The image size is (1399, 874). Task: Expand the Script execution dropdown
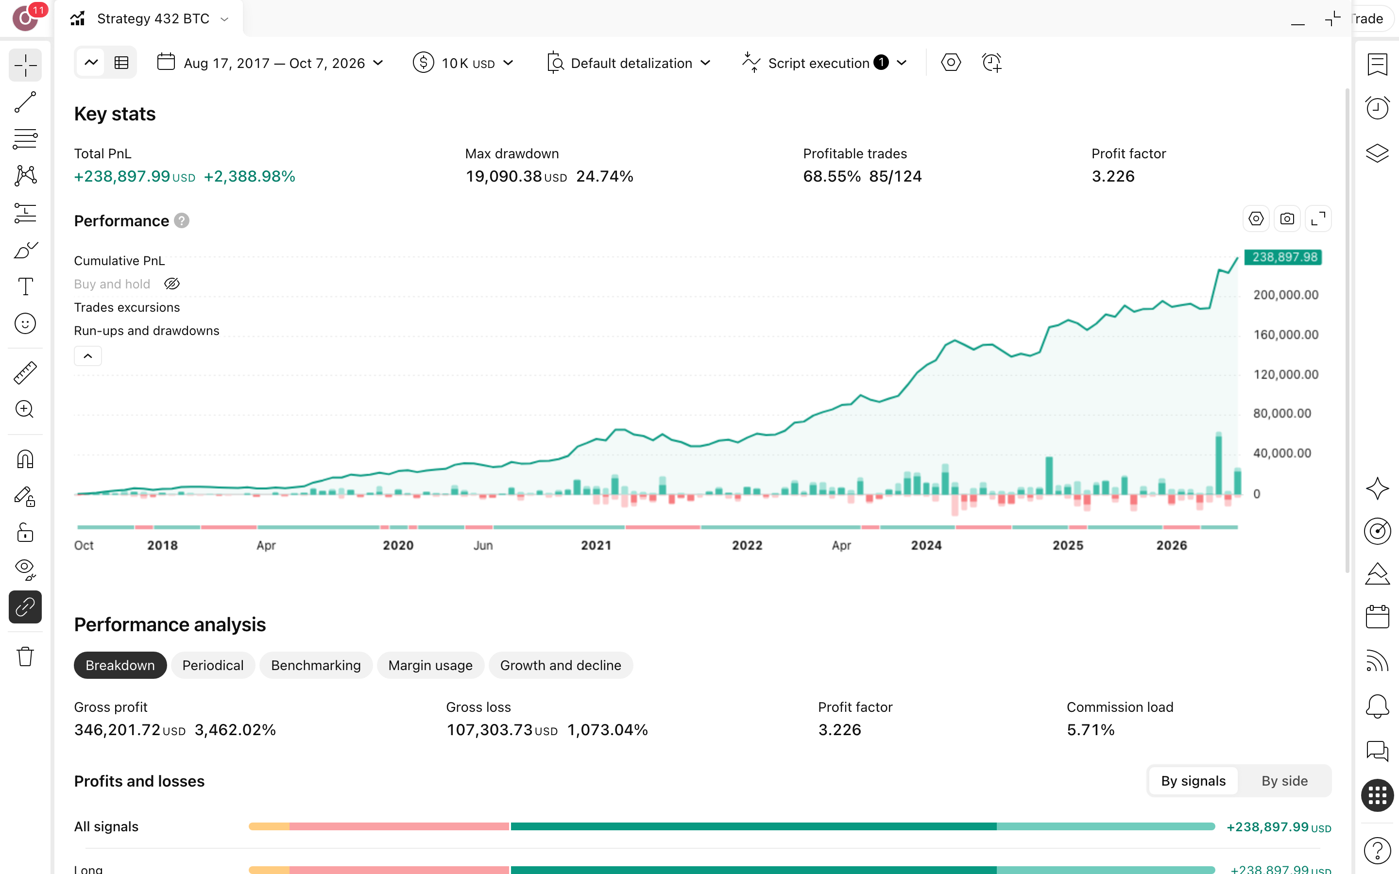825,63
